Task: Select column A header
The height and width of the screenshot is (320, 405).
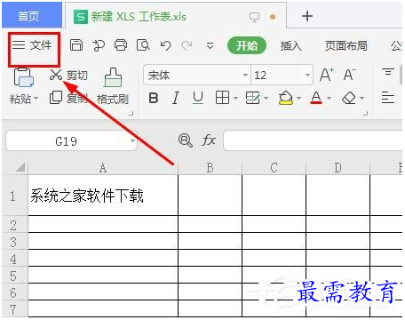Action: pyautogui.click(x=103, y=167)
